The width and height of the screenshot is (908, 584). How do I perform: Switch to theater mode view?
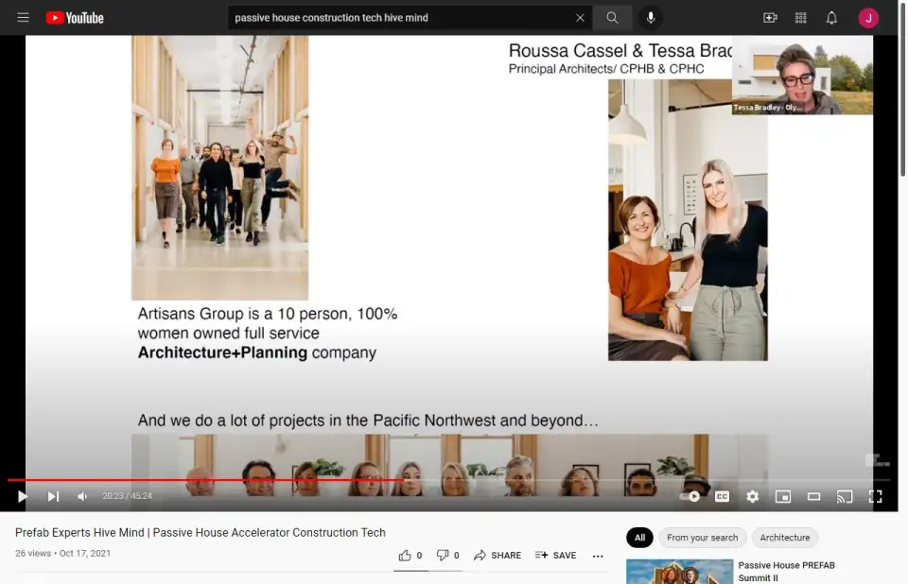(813, 496)
